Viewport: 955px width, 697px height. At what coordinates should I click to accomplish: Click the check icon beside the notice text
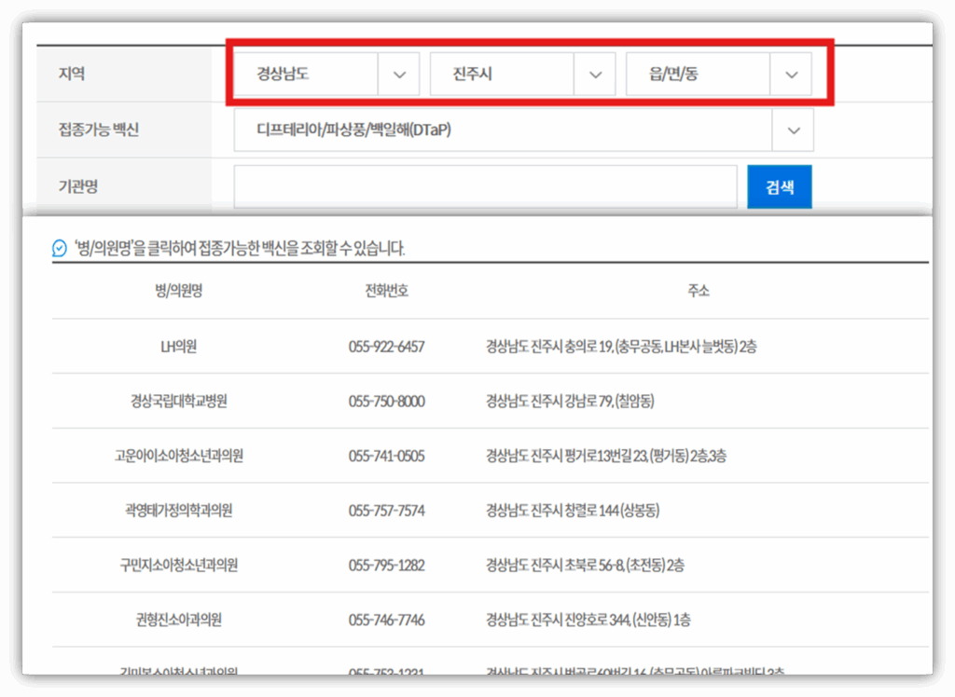pos(60,249)
